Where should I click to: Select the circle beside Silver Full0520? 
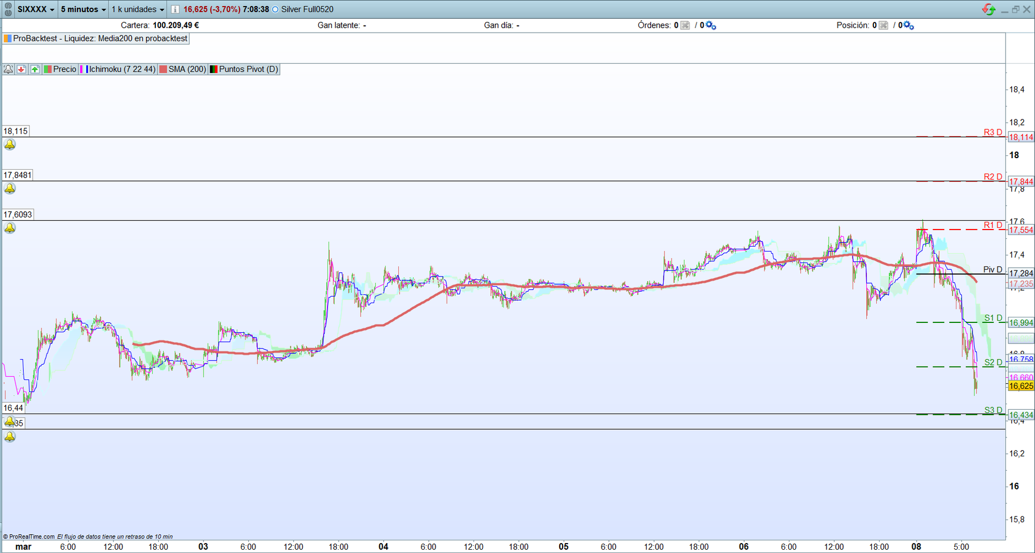pyautogui.click(x=275, y=9)
